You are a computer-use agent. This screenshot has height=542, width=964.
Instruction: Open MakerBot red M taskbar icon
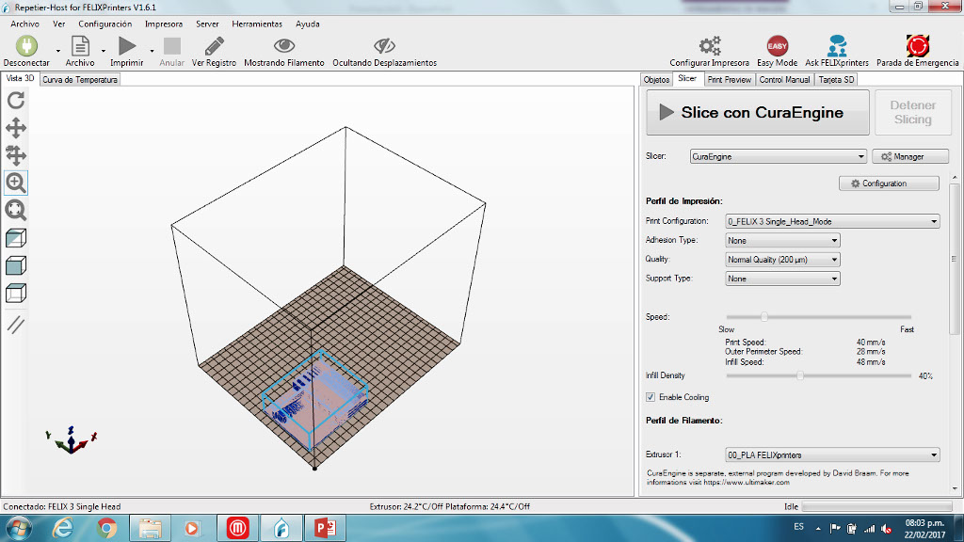237,529
